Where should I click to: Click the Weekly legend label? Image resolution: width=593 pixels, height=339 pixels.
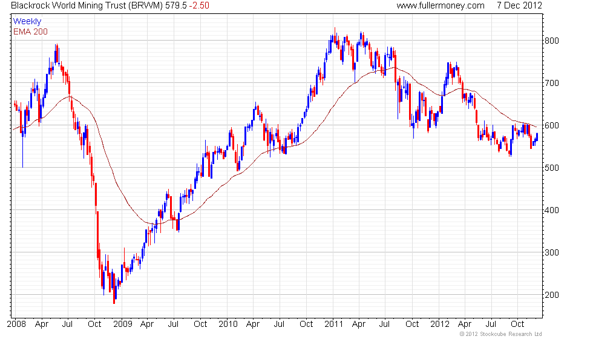click(x=27, y=22)
